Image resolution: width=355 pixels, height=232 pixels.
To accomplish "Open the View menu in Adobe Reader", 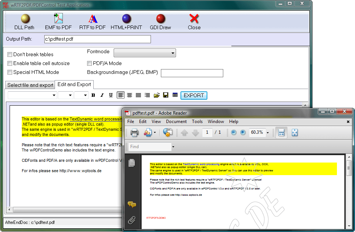I will point(156,122).
